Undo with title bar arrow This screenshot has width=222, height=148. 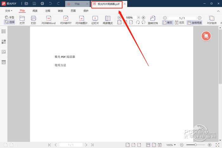pos(50,3)
